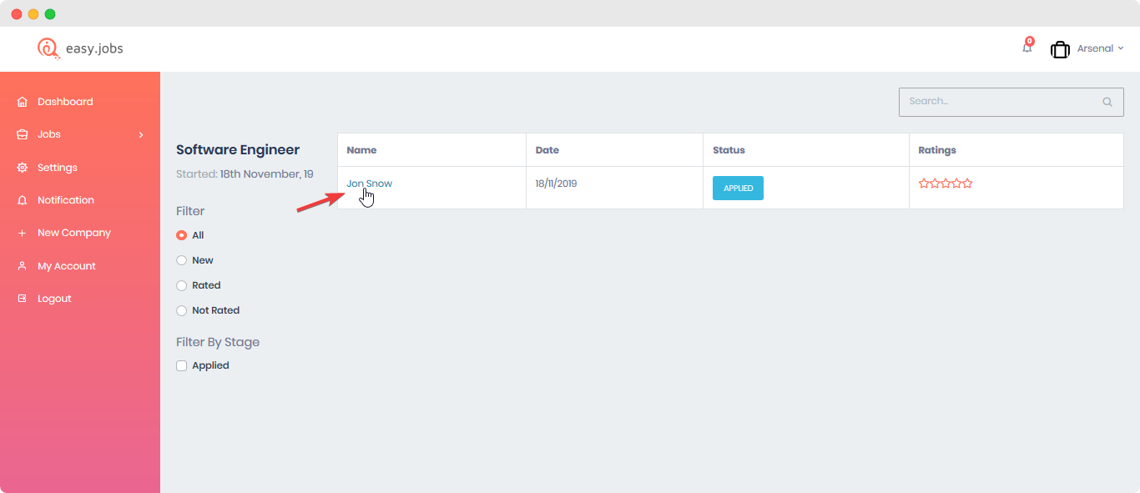Click the Settings gear icon in sidebar
1140x493 pixels.
23,168
